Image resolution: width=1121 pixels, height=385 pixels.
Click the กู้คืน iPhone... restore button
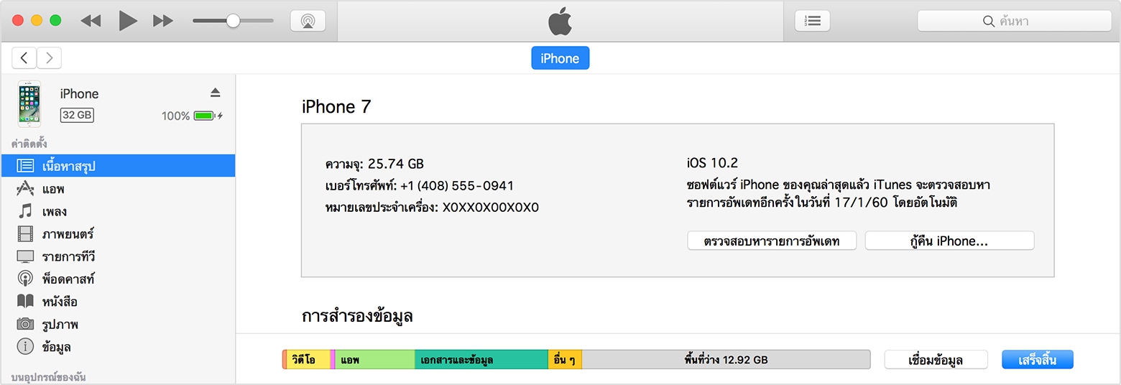coord(949,241)
